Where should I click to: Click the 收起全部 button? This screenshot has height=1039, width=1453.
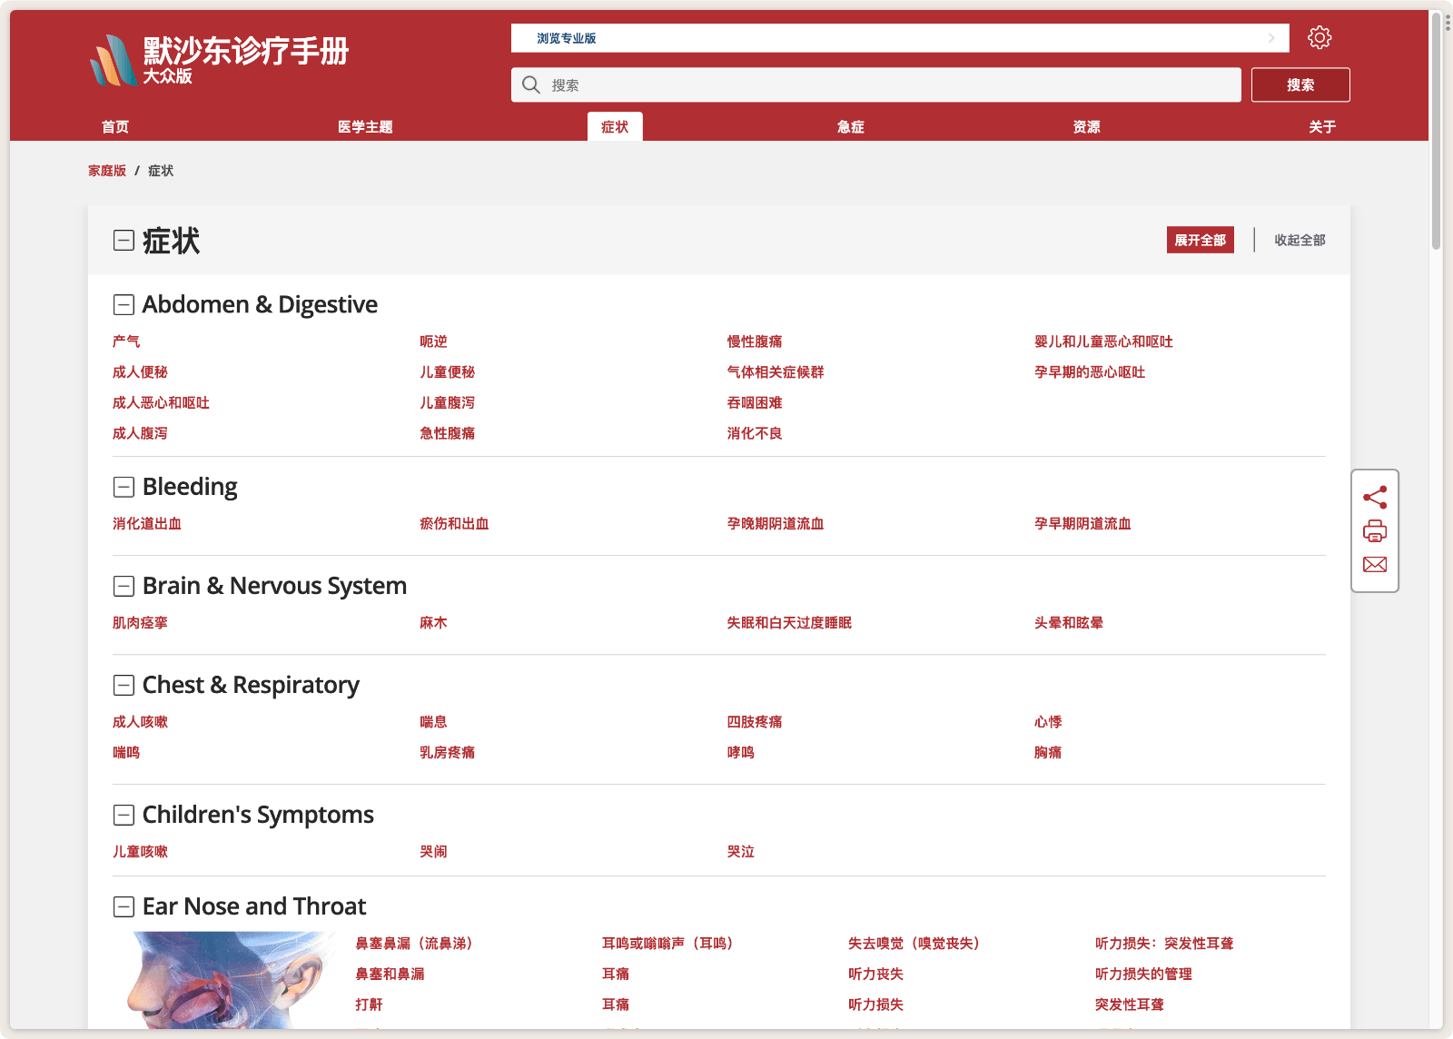coord(1299,241)
